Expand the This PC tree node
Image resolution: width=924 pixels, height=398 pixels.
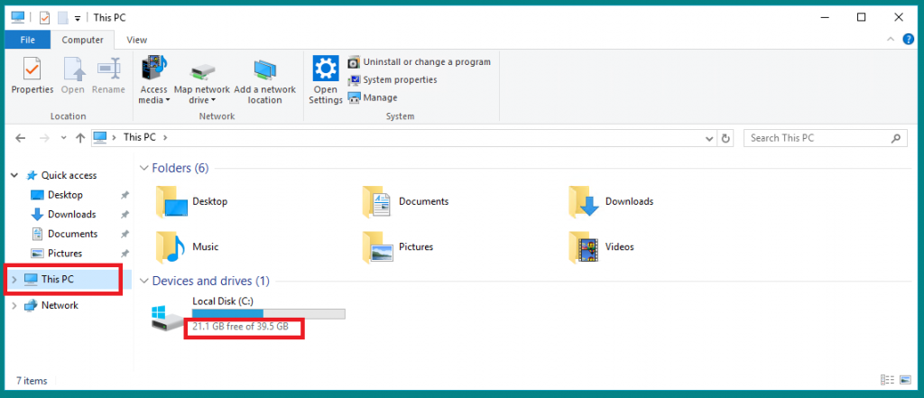[14, 280]
